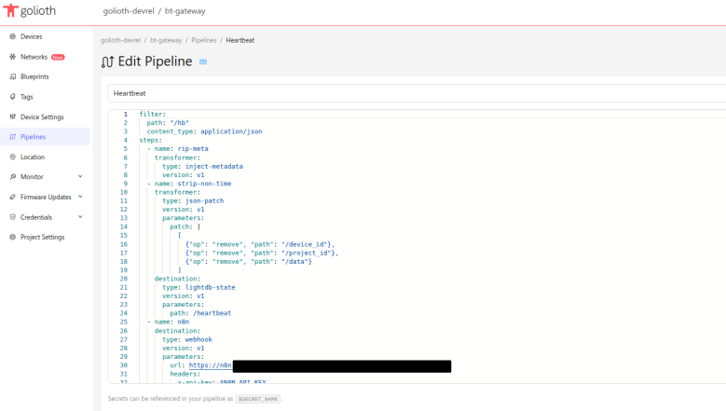Click golioth-devrel in the top header
The height and width of the screenshot is (411, 726).
pyautogui.click(x=129, y=11)
